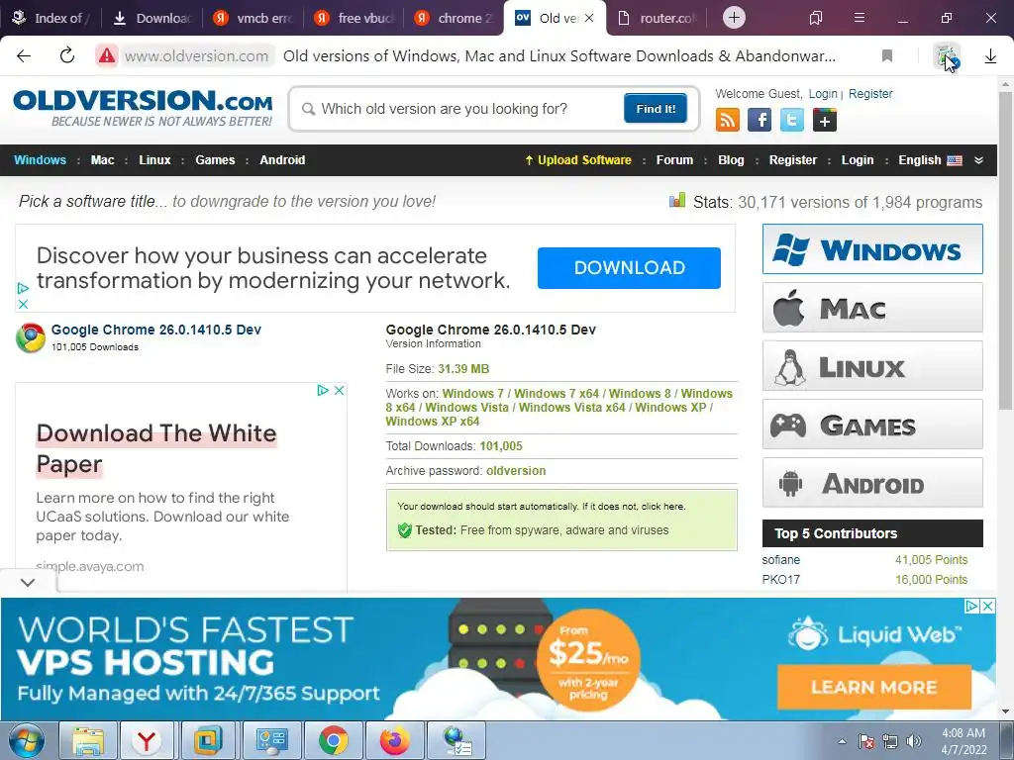Switch to the Downloads tab
Screen dimensions: 1014x760
(152, 18)
